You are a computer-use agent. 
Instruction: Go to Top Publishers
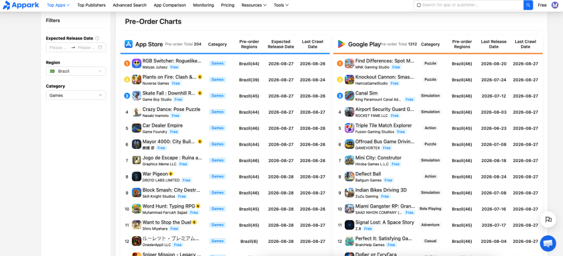coord(91,5)
